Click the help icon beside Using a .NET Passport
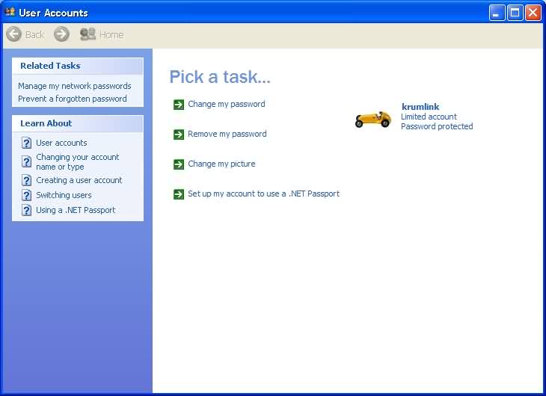The image size is (546, 396). coord(26,210)
